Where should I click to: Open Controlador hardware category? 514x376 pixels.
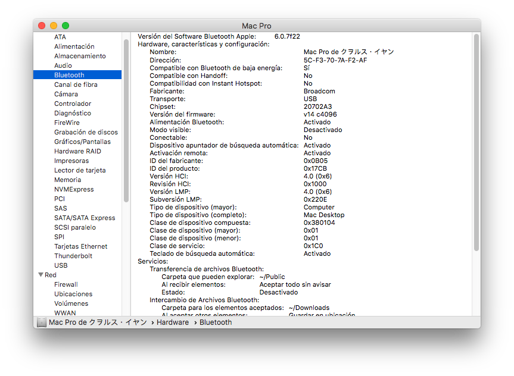tap(73, 104)
